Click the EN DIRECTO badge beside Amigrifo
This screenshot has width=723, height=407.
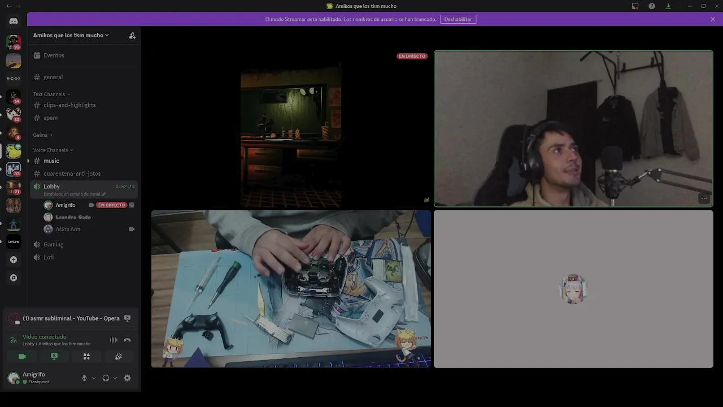click(x=111, y=205)
